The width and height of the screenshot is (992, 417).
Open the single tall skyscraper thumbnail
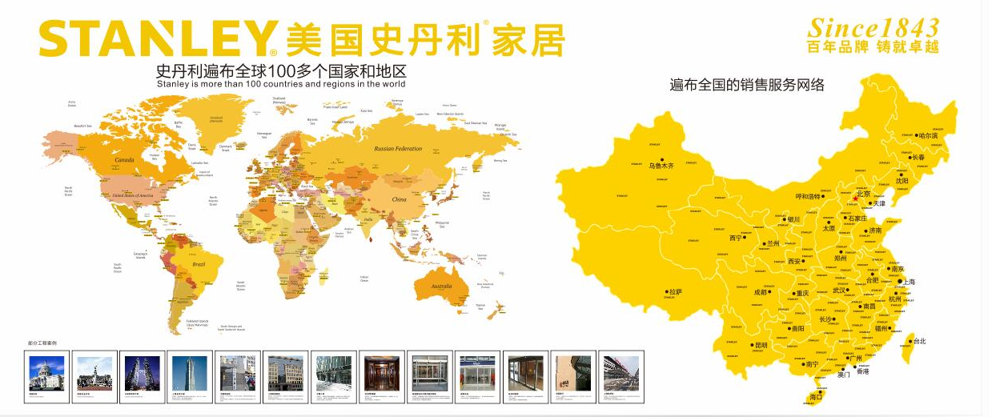click(191, 373)
